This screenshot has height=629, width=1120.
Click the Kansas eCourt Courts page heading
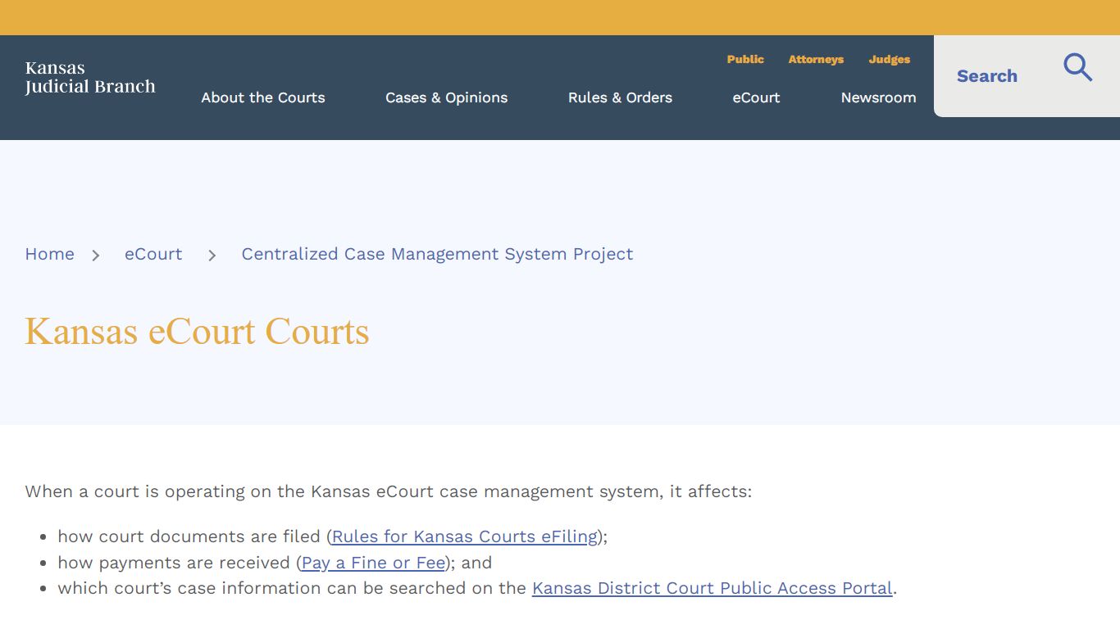click(197, 332)
